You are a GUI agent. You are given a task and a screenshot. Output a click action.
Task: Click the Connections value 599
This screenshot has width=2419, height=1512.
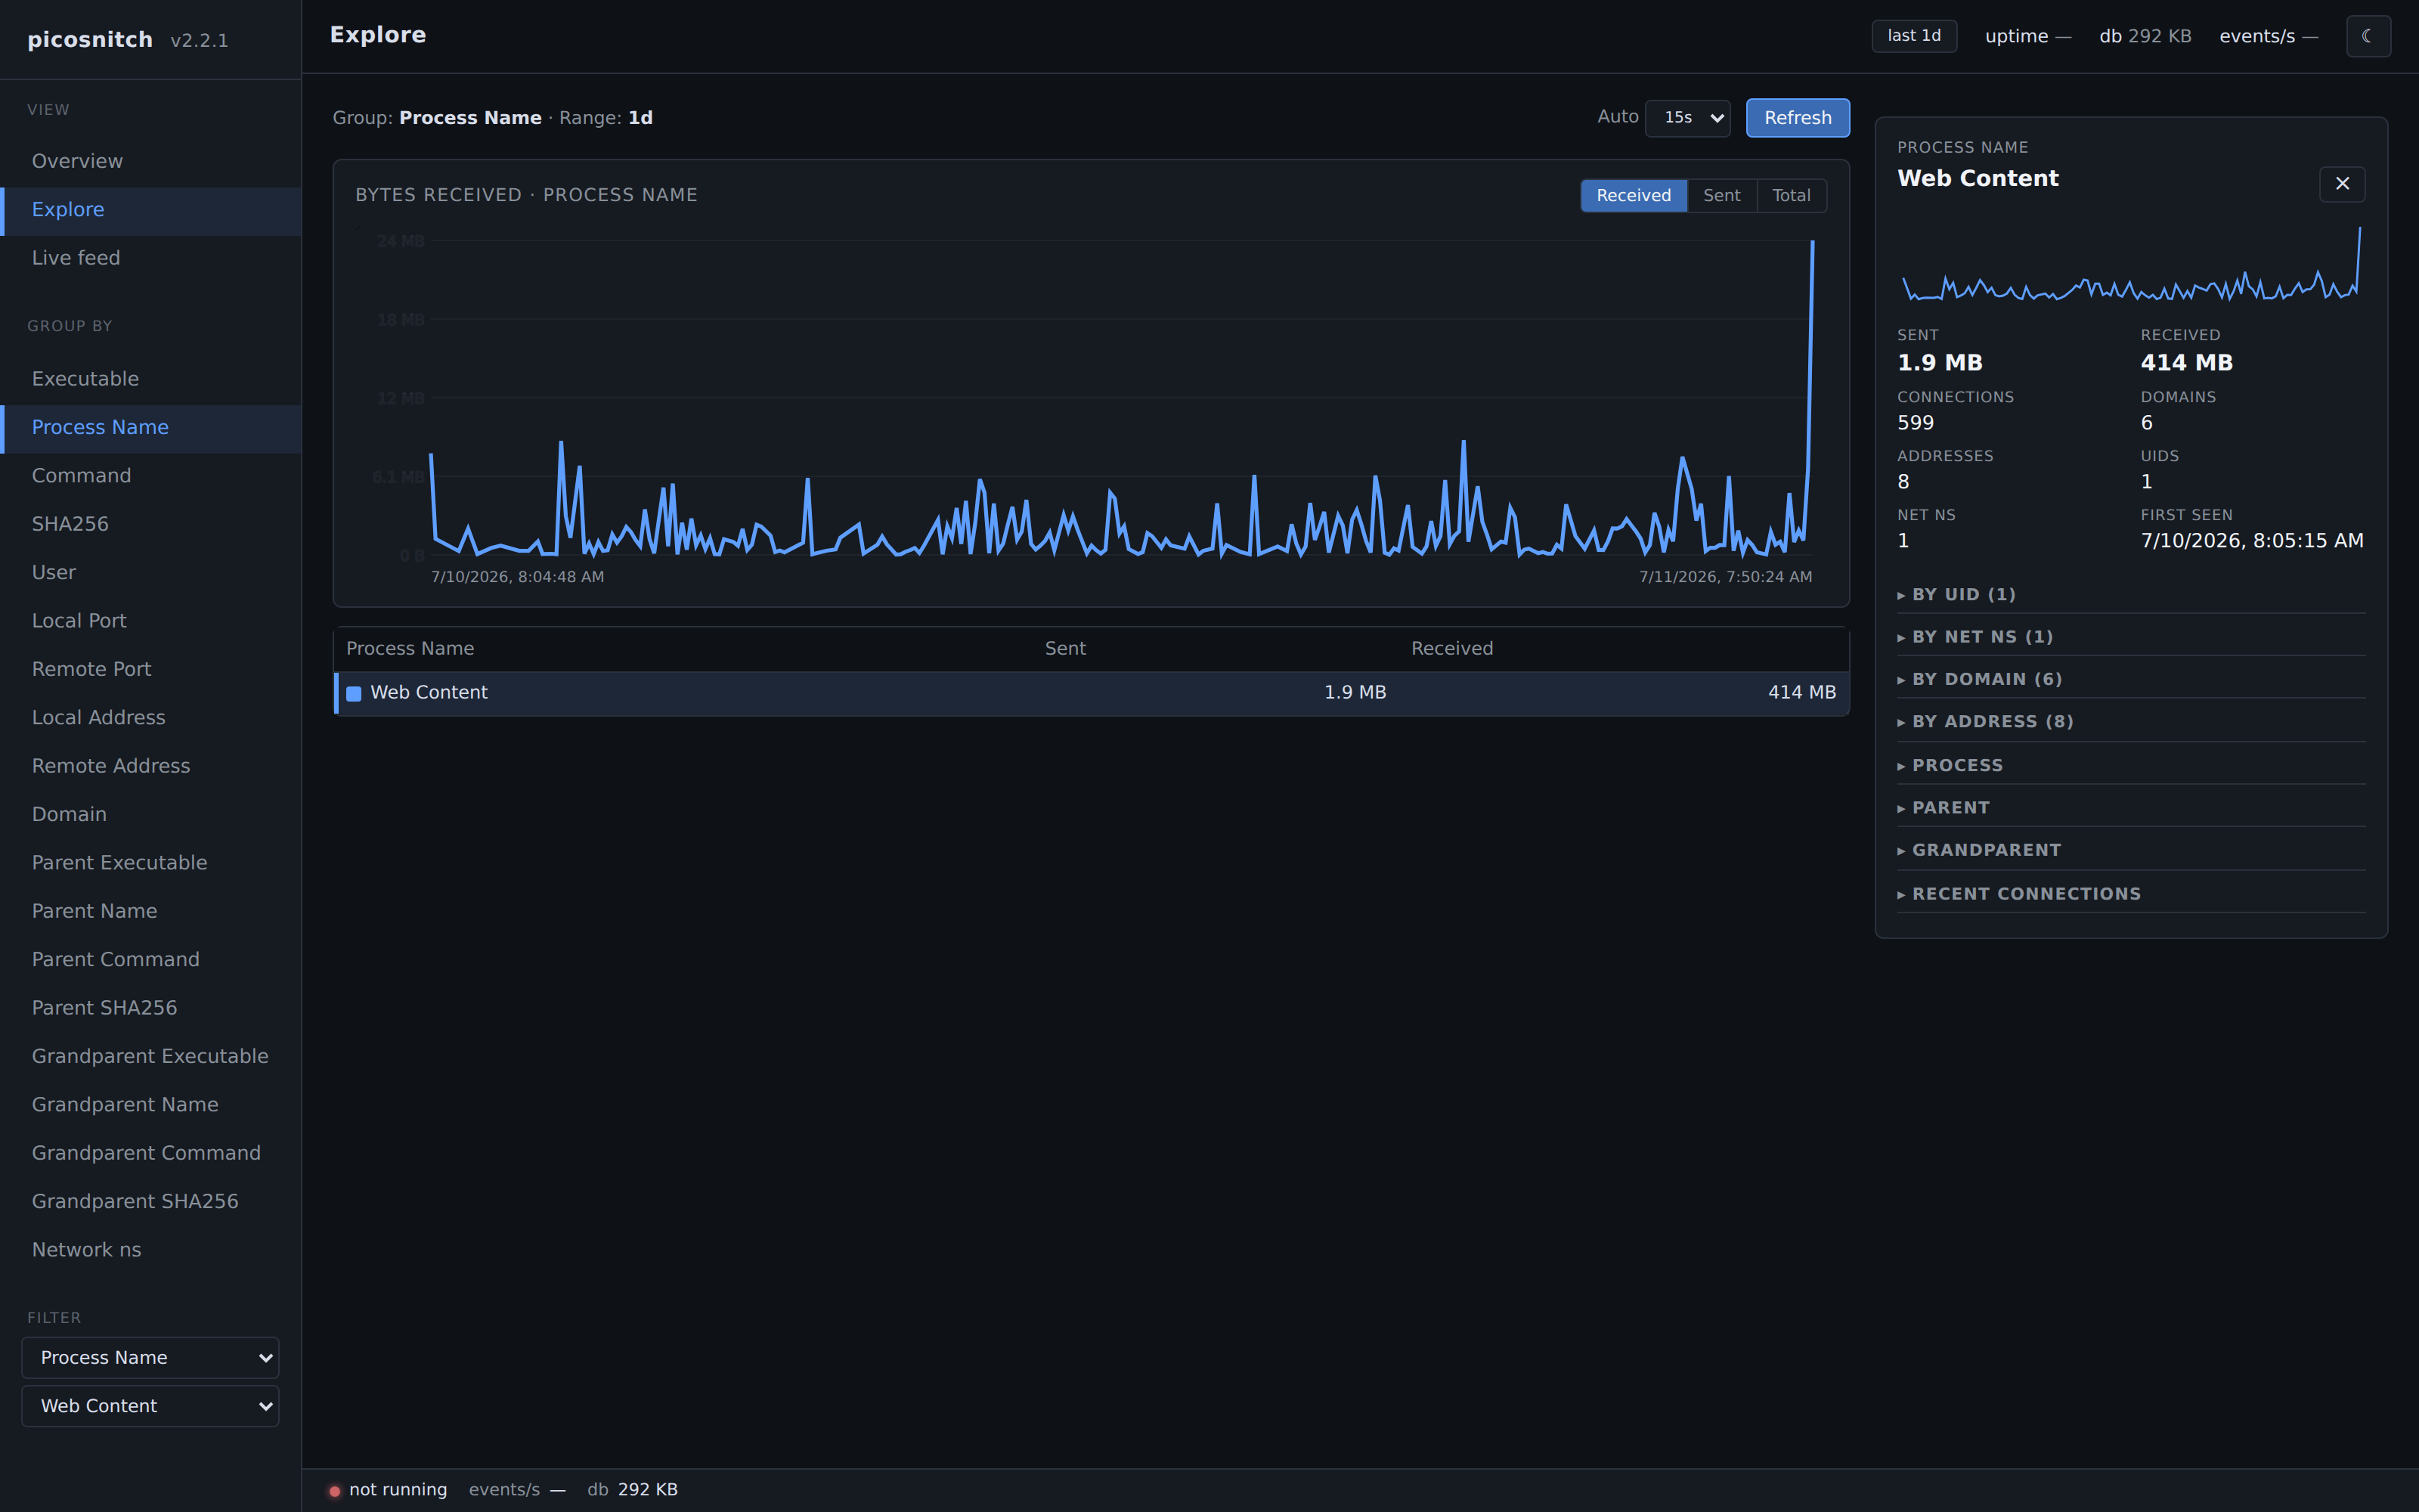click(1916, 423)
